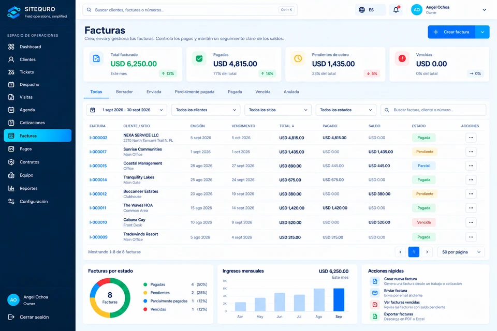497x331 pixels.
Task: Click the Total facturado document icon
Action: click(96, 58)
